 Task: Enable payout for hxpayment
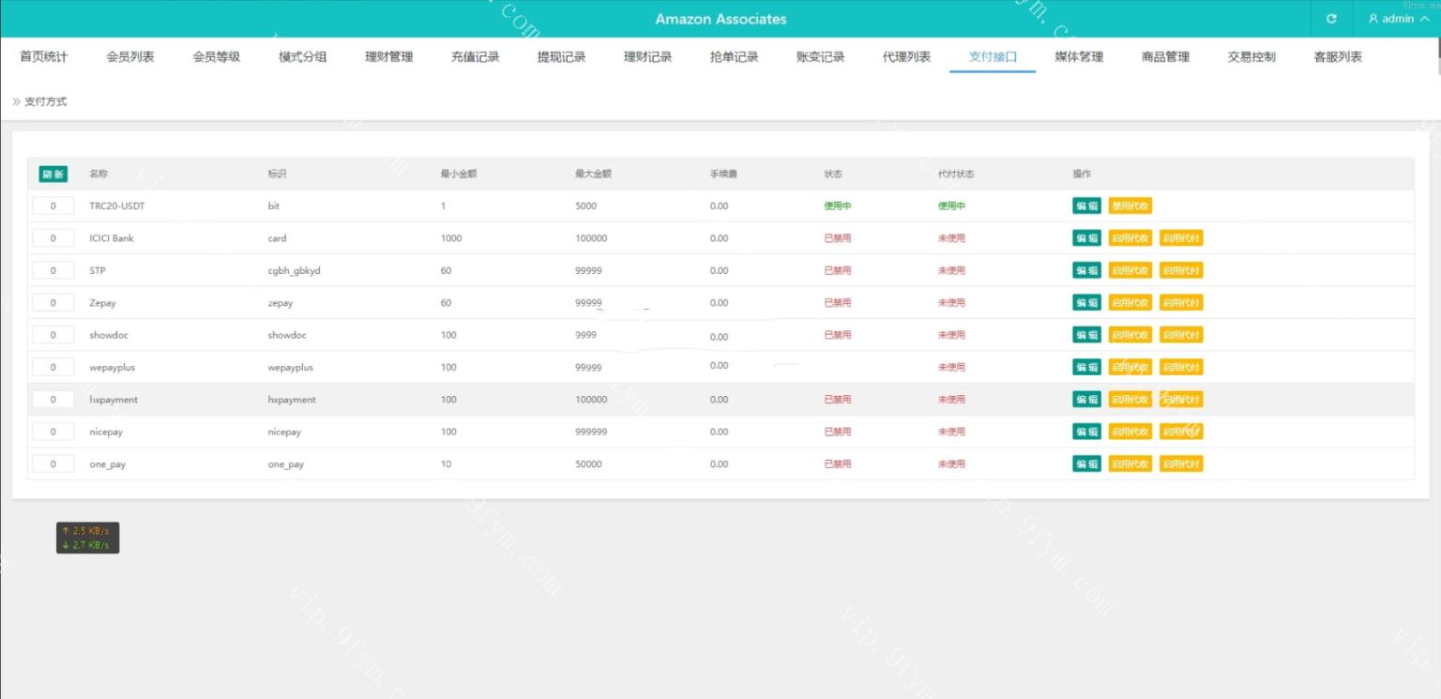point(1181,399)
